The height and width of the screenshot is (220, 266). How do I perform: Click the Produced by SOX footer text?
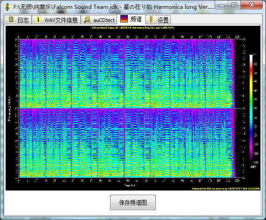pos(226,189)
